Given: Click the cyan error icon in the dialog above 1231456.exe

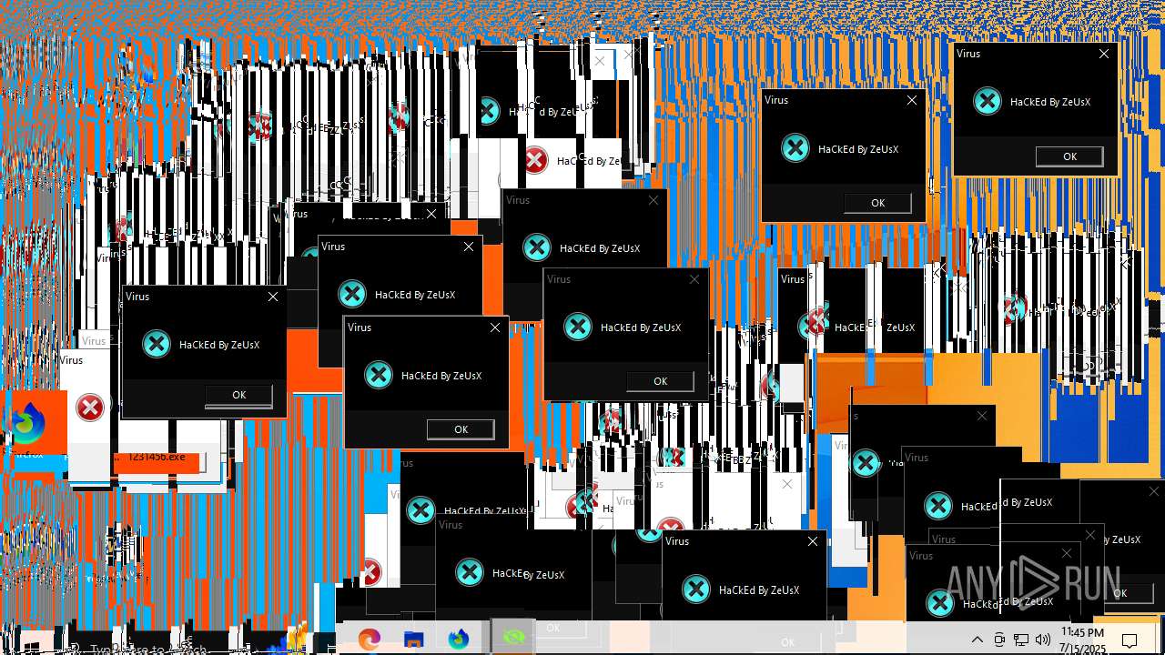Looking at the screenshot, I should pos(157,344).
